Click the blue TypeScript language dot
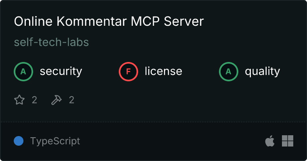This screenshot has height=161, width=307. (19, 141)
